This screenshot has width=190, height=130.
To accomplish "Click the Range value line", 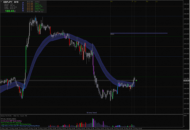I will [9, 5].
